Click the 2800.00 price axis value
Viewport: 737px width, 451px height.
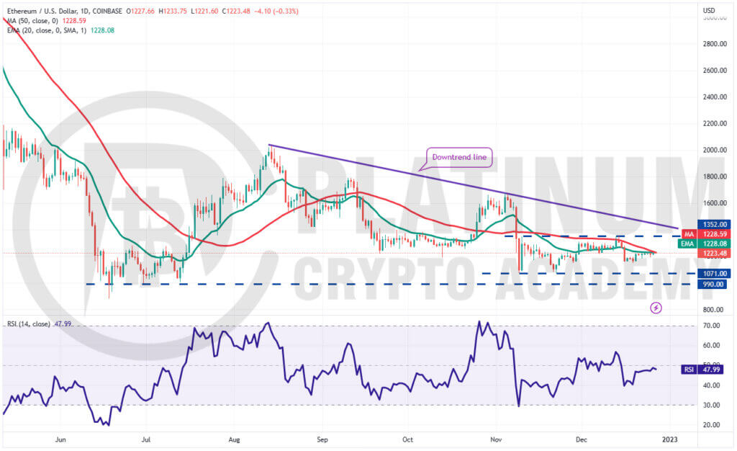715,44
